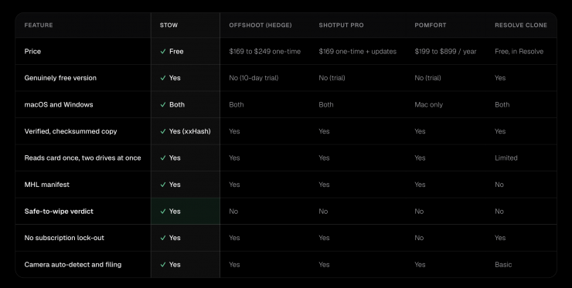The width and height of the screenshot is (572, 288).
Task: Click the checkmark in highlighted Safe-to-wipe cell
Action: point(163,212)
